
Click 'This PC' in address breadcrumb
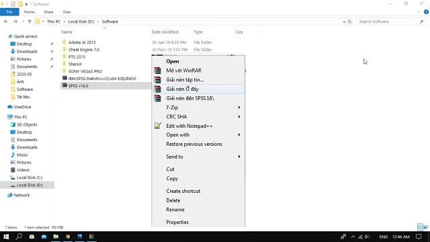(54, 22)
